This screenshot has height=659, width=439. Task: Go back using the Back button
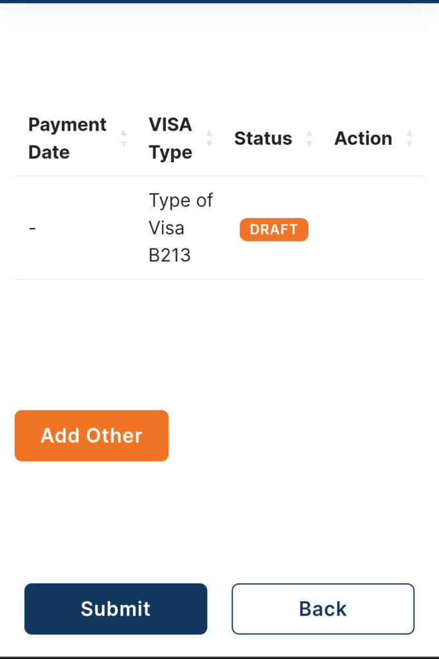323,609
